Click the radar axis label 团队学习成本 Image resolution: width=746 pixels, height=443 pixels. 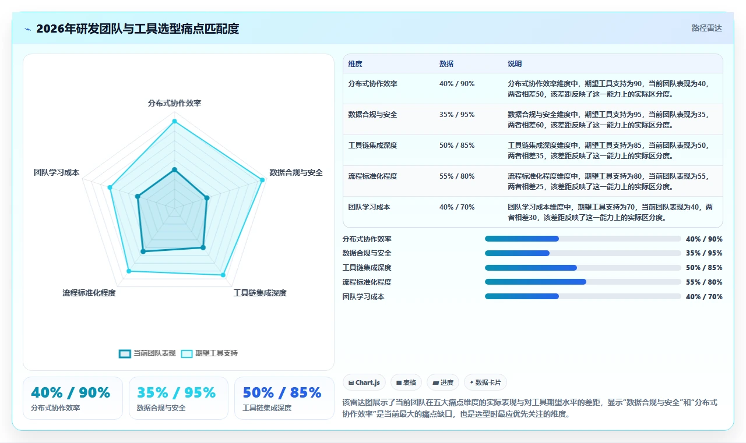pyautogui.click(x=57, y=172)
